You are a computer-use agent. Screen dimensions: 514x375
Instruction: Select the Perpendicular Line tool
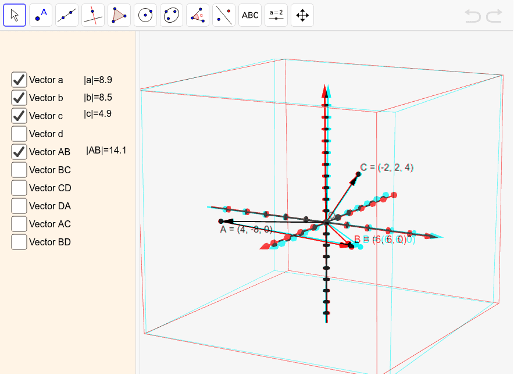[x=93, y=15]
